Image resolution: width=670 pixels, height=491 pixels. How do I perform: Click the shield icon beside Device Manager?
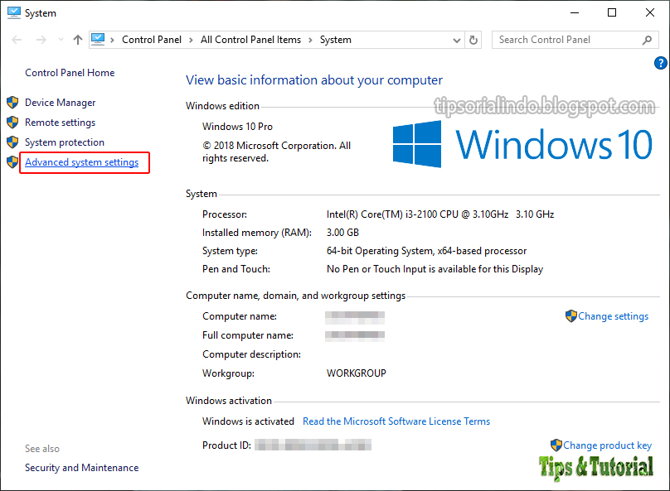(x=12, y=103)
